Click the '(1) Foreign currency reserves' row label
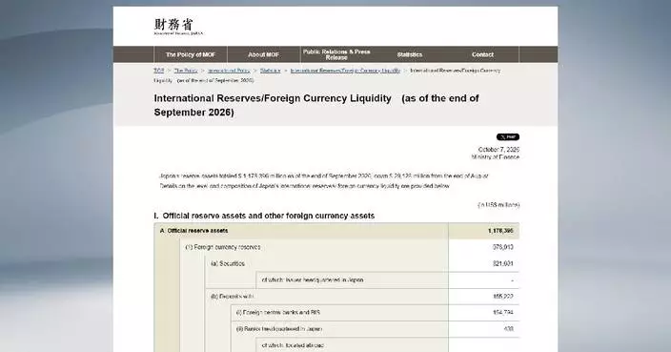671x352 pixels. (222, 247)
